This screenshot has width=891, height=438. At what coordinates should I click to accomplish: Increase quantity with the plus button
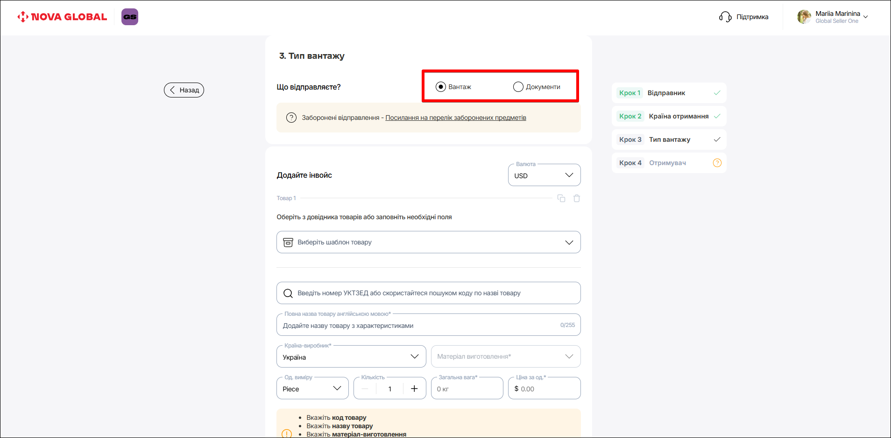pos(414,389)
